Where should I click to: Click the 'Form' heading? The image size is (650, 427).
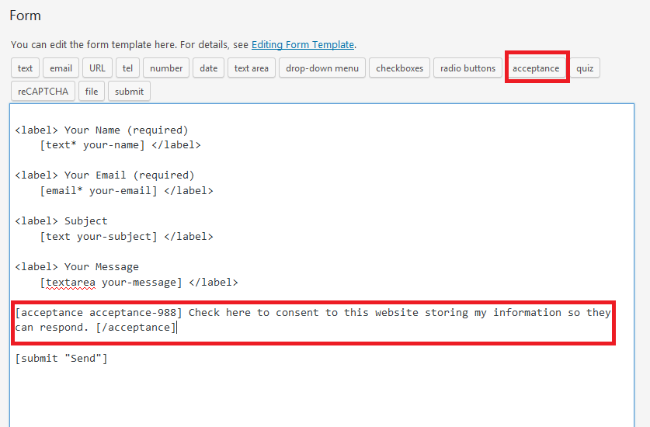point(26,16)
